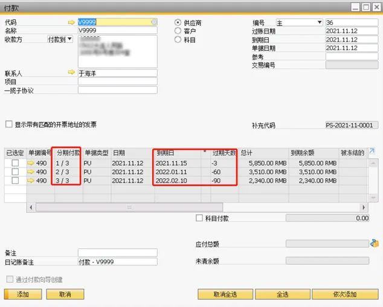Viewport: 383px width, 307px height.
Task: Click the 总计 column header
Action: point(263,153)
